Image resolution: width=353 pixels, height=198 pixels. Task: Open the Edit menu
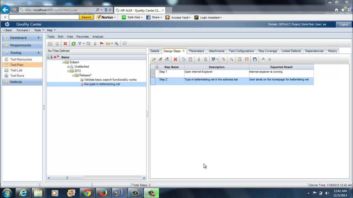(61, 37)
